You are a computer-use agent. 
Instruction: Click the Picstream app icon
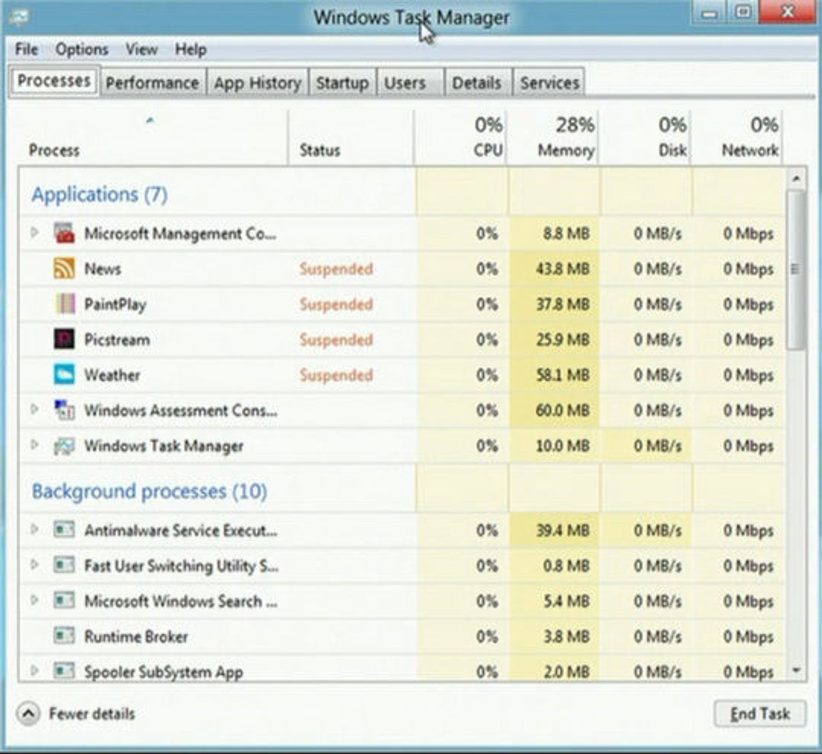(65, 339)
